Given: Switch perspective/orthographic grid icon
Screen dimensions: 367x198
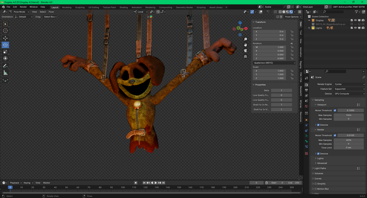Looking at the screenshot, I should coord(245,56).
